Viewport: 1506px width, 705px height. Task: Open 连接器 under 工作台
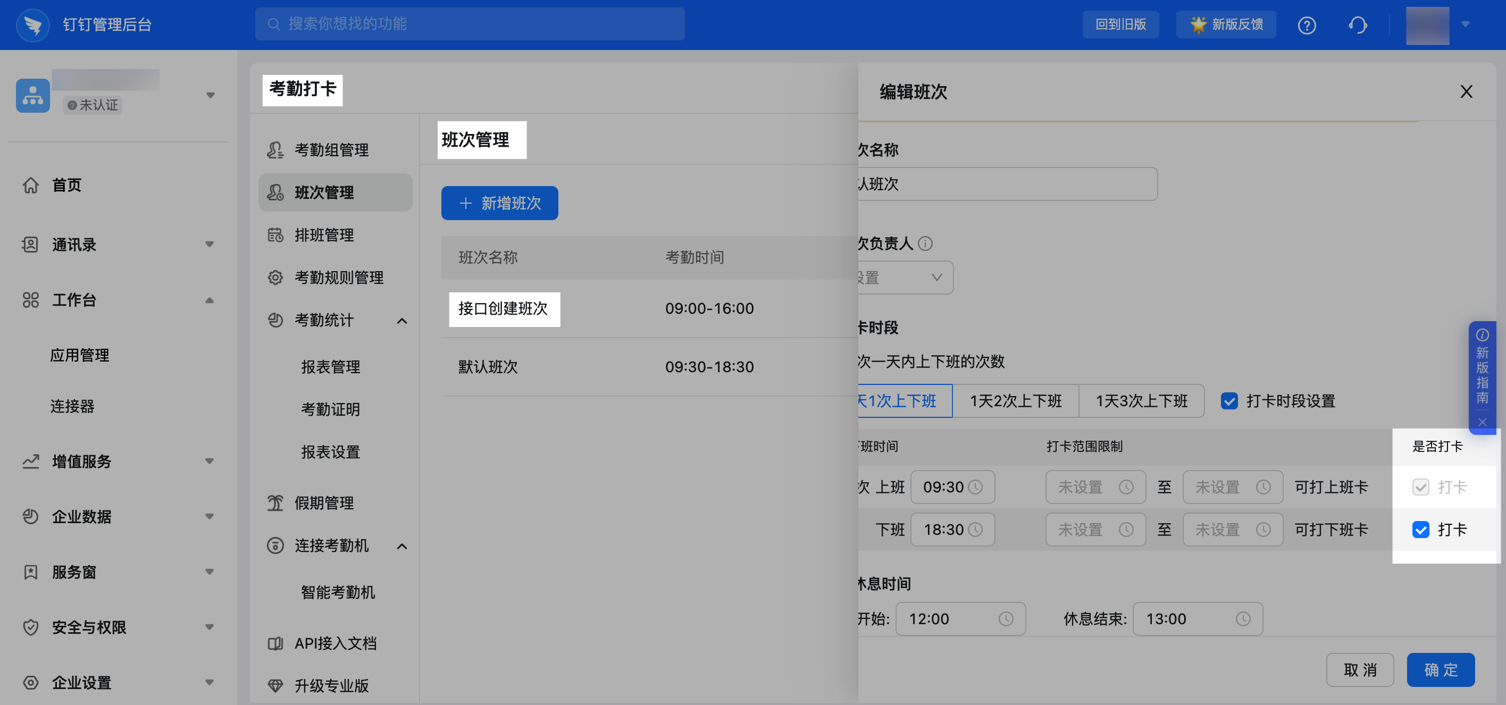coord(72,406)
